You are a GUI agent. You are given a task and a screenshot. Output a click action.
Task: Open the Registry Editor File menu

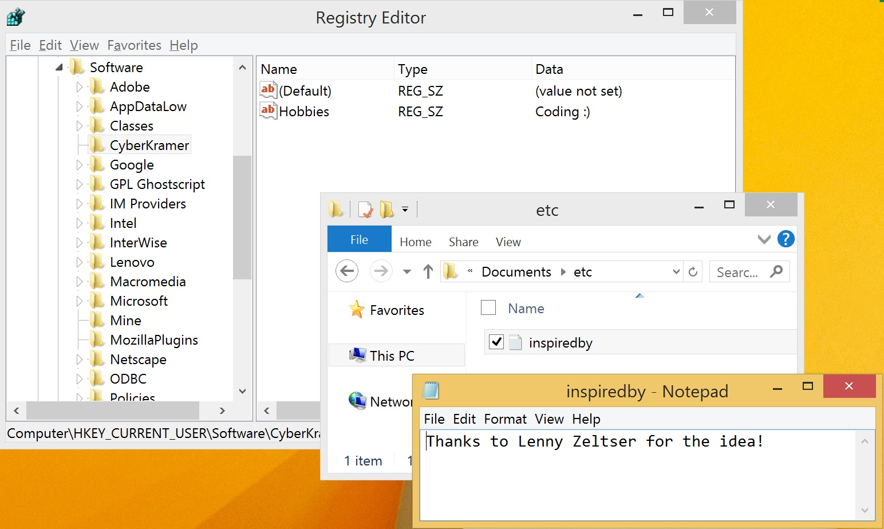[20, 45]
